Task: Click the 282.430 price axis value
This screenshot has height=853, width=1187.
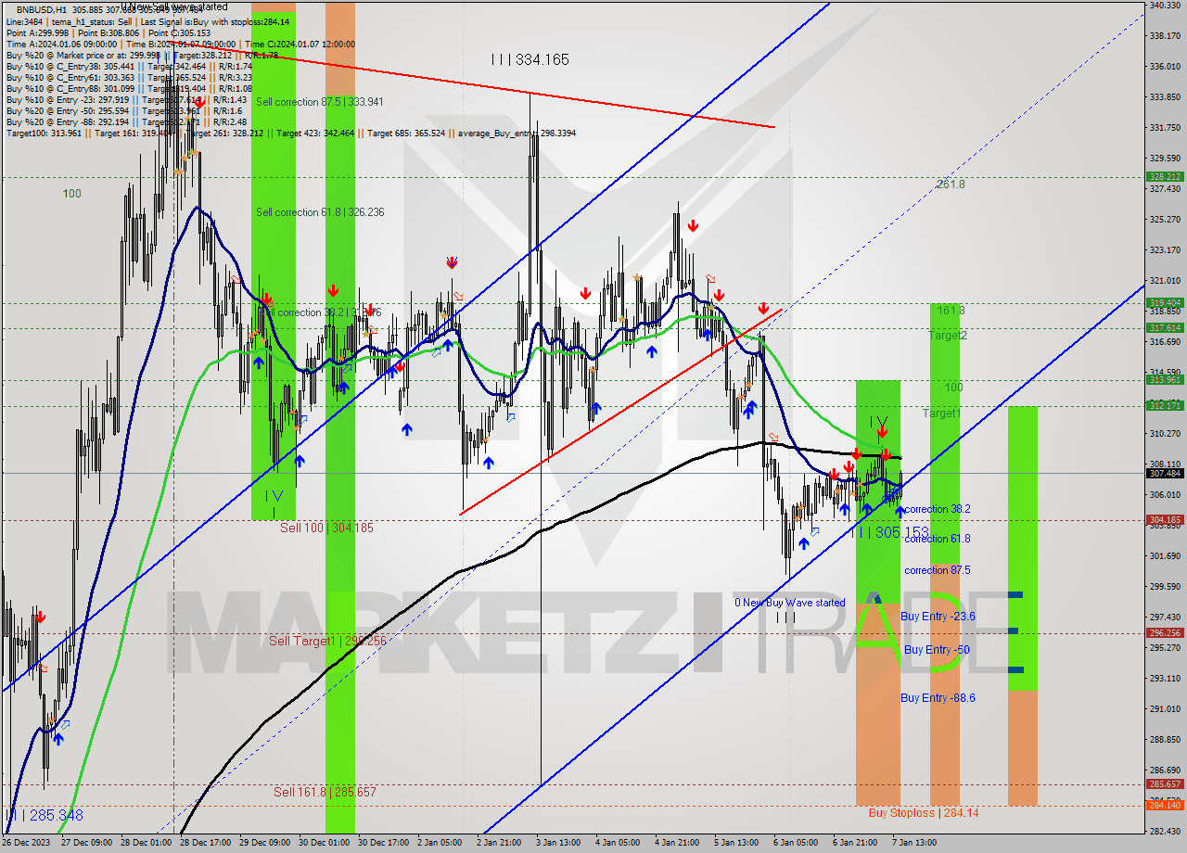Action: coord(1164,830)
